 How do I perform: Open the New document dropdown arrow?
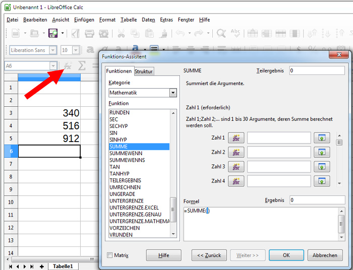pos(25,33)
